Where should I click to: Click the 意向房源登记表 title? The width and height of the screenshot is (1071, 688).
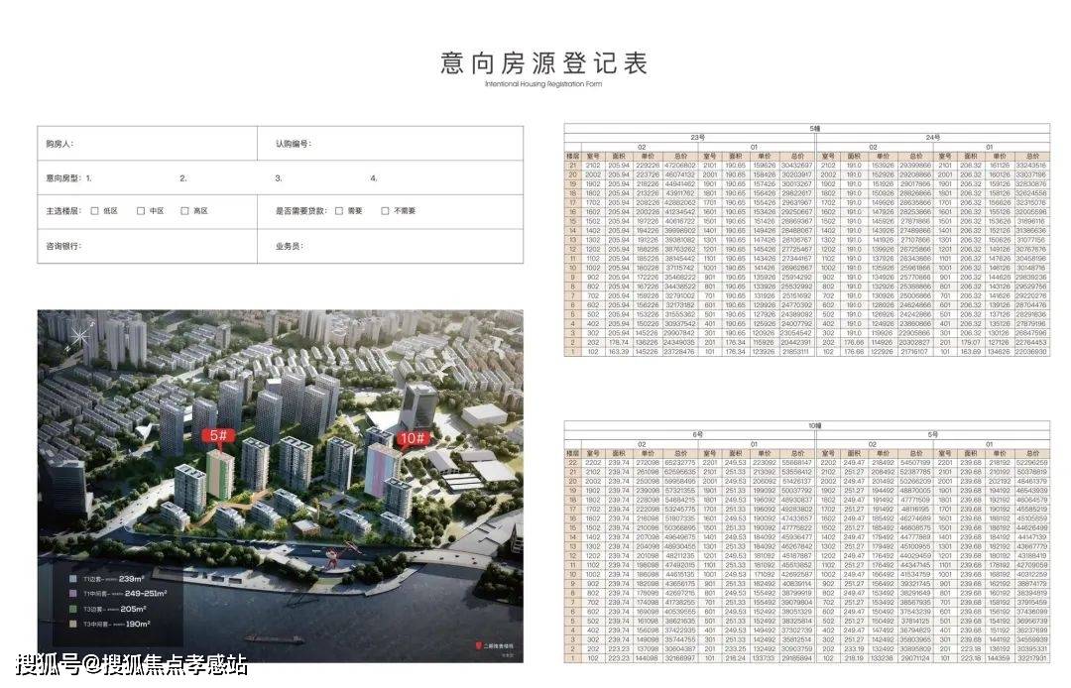point(543,62)
